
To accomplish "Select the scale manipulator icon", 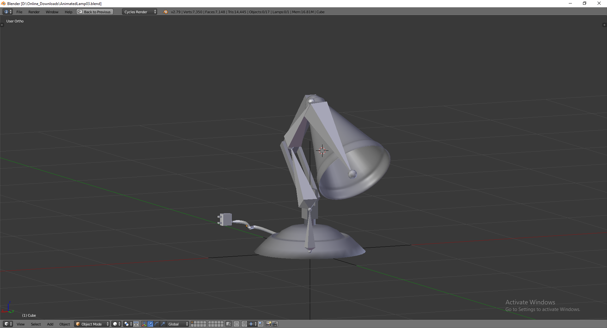I will tap(163, 324).
